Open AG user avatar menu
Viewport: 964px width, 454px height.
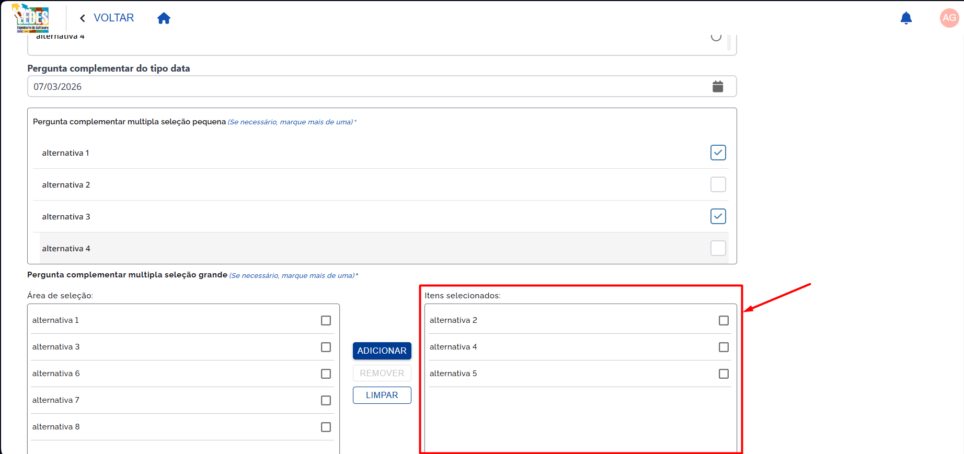949,18
